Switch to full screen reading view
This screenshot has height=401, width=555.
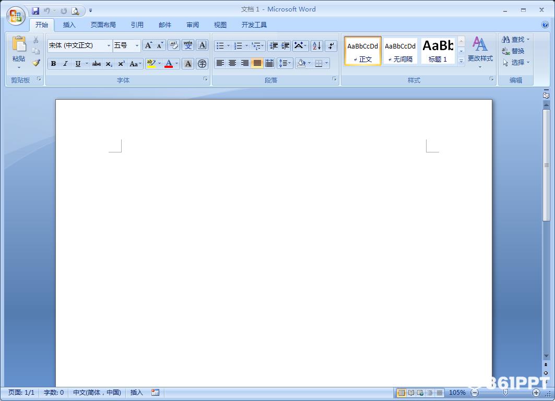[x=411, y=393]
